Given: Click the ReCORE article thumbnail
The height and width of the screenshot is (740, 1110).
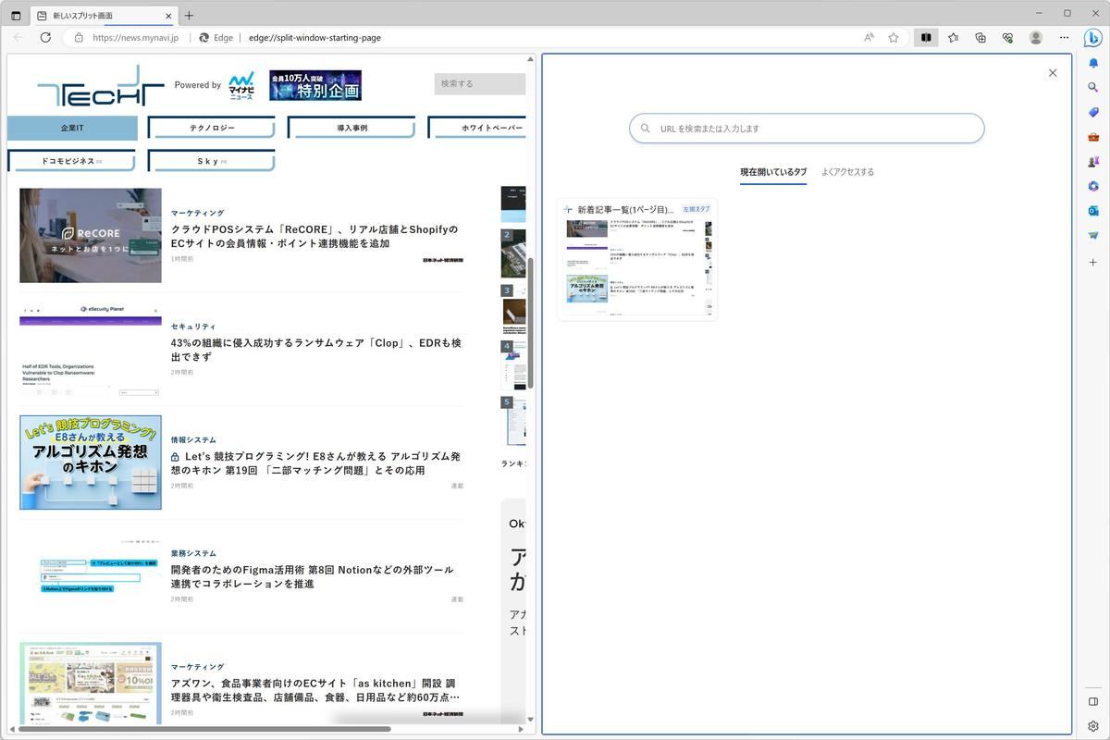Looking at the screenshot, I should coord(91,236).
